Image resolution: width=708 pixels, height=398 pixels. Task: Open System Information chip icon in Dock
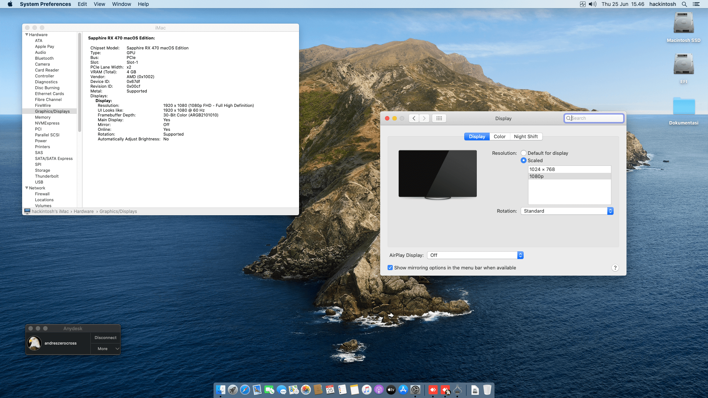(458, 390)
